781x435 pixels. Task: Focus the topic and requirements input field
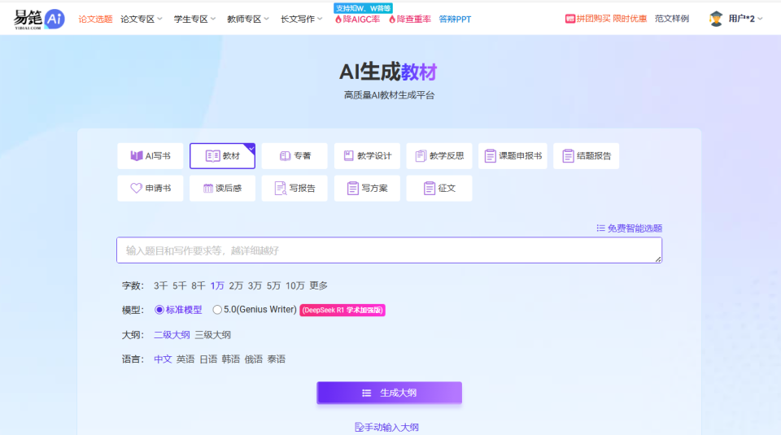click(x=390, y=250)
